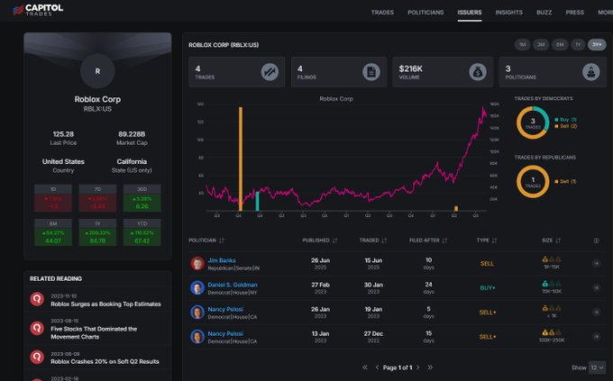The width and height of the screenshot is (613, 381).
Task: Click icon beside Roblox Surges article
Action: (37, 299)
